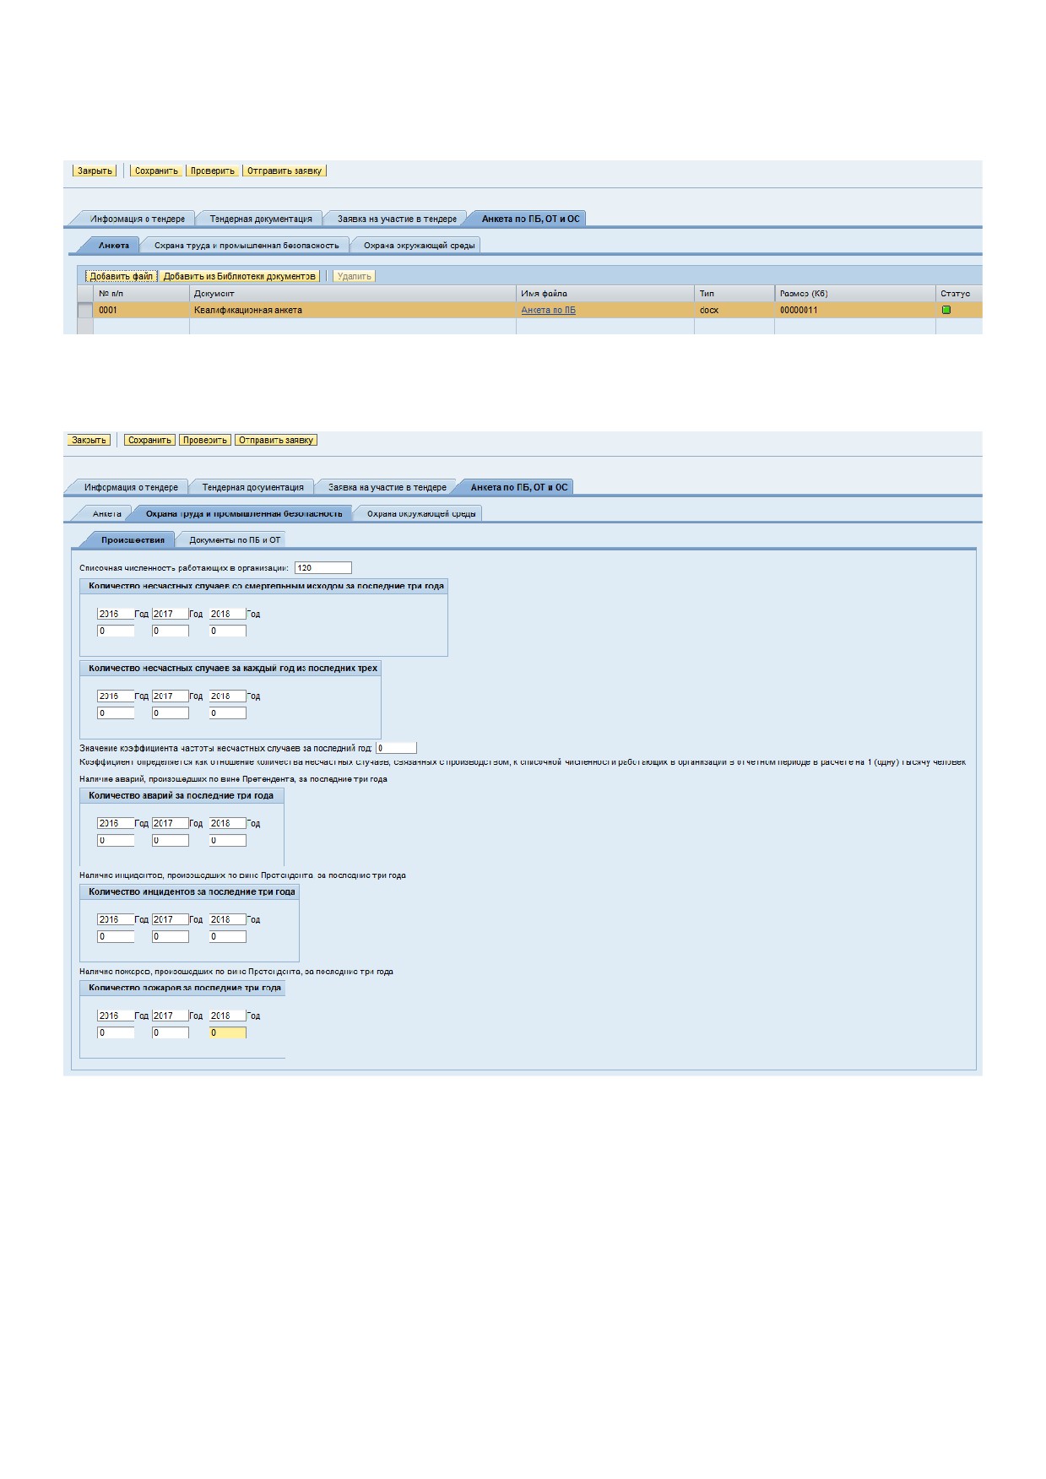Click the accident frequency coefficient field
Screen dimensions: 1046x1479
(397, 748)
